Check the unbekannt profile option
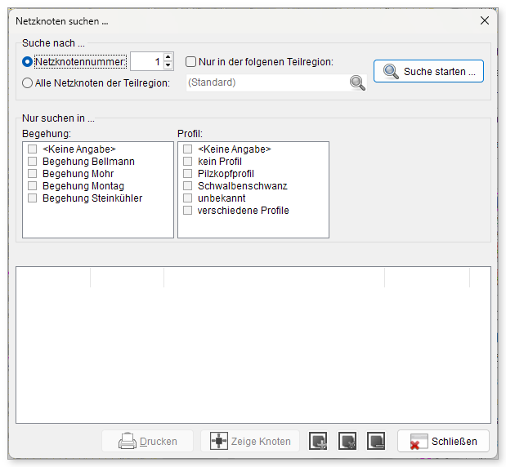The width and height of the screenshot is (506, 467). pos(187,198)
